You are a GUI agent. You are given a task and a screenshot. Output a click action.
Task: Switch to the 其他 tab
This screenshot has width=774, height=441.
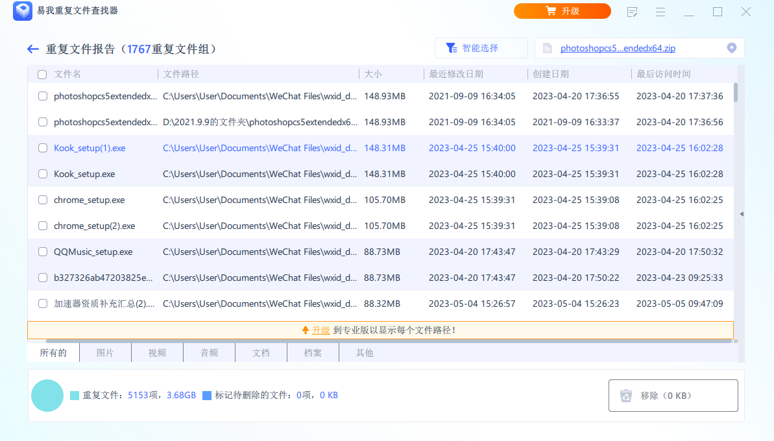365,353
